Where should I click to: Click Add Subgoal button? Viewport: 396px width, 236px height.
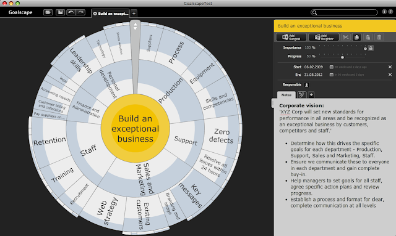pos(291,37)
